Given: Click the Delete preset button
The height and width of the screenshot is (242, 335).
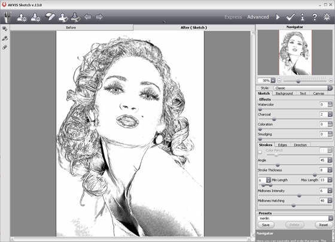Looking at the screenshot, I should tap(294, 225).
